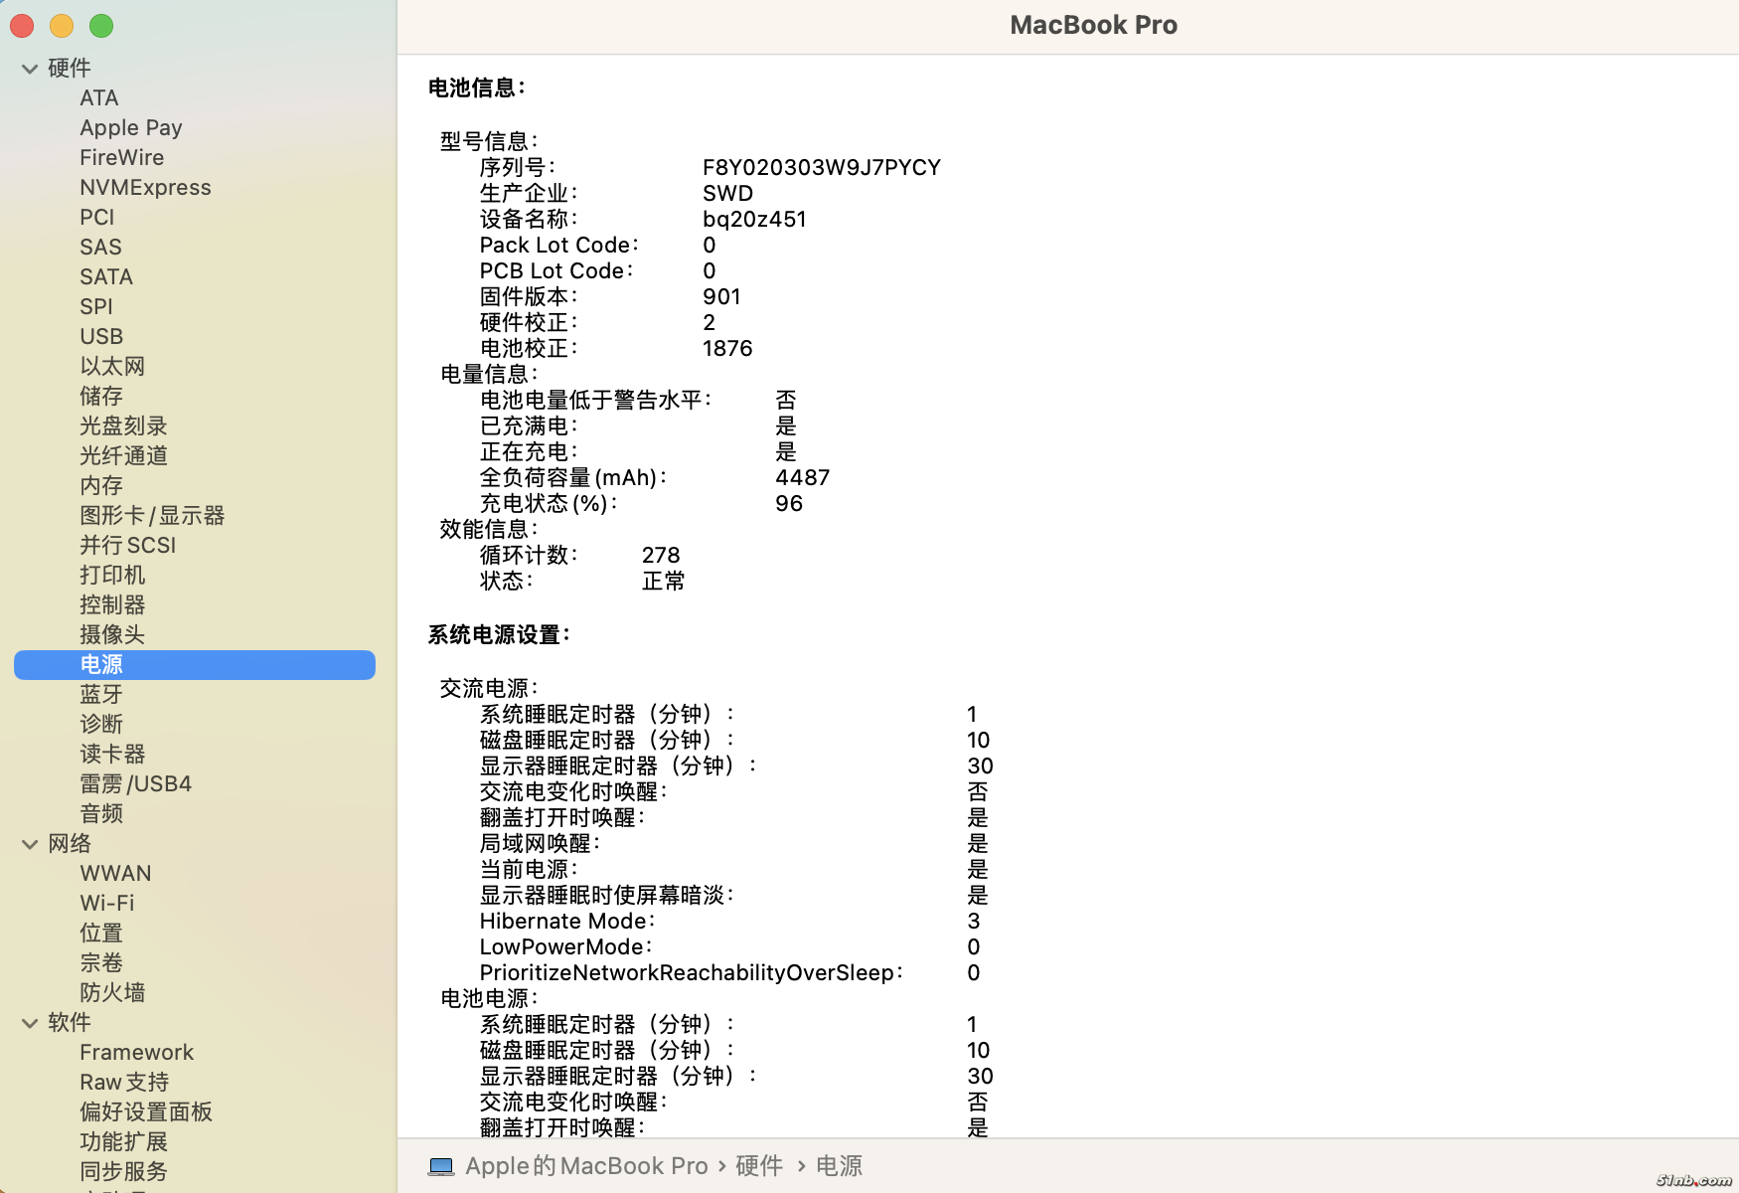The image size is (1739, 1193).
Task: Collapse the 硬件 section chevron
Action: coord(30,69)
